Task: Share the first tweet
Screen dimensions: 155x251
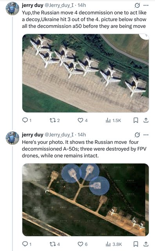Action: coord(146,120)
